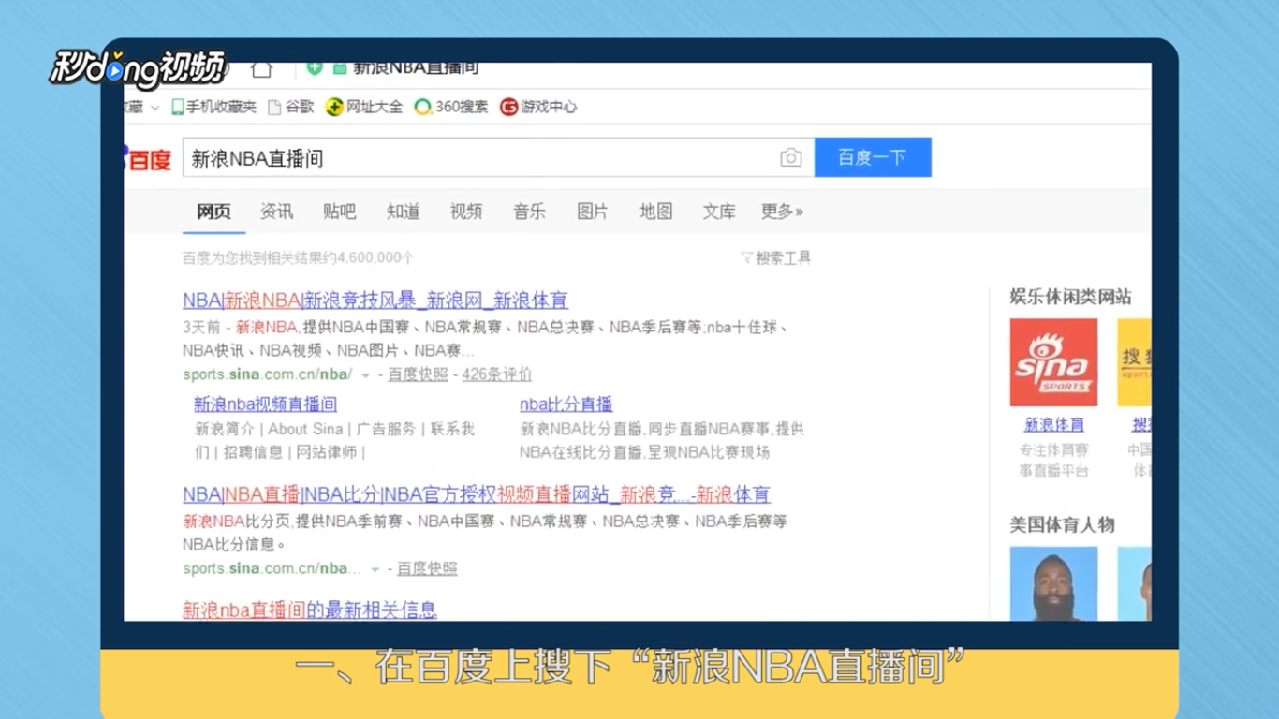Expand the 收藏 bookmarks dropdown arrow
This screenshot has height=719, width=1279.
(155, 108)
